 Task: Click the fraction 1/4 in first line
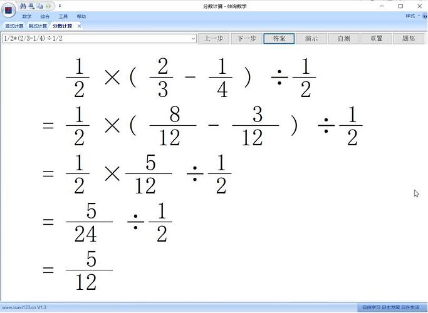(x=221, y=78)
